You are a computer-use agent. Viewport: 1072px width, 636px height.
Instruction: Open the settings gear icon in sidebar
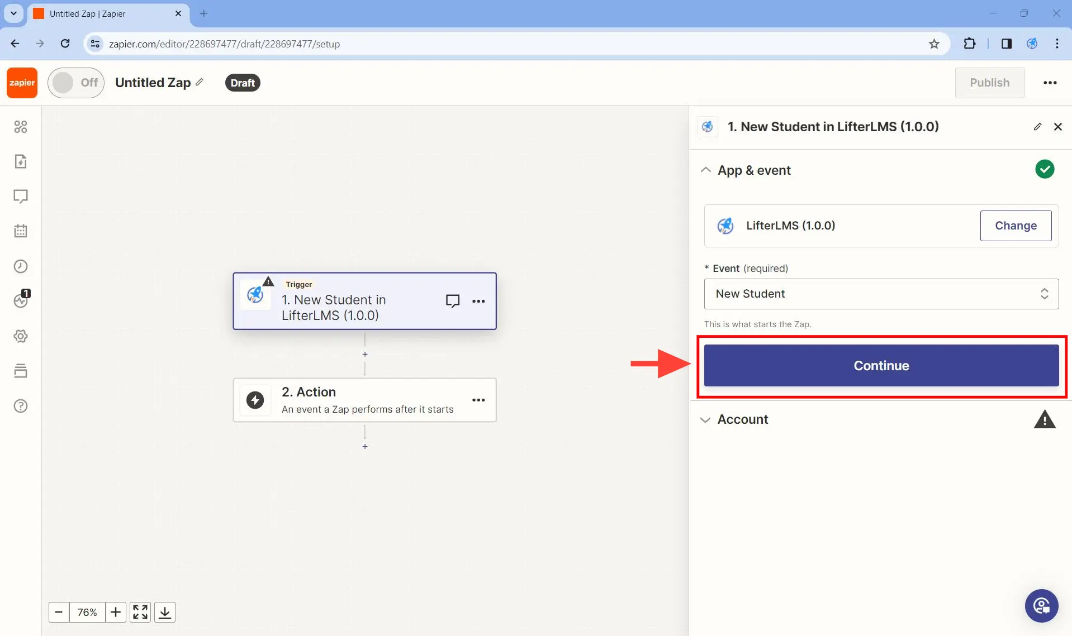click(x=21, y=336)
